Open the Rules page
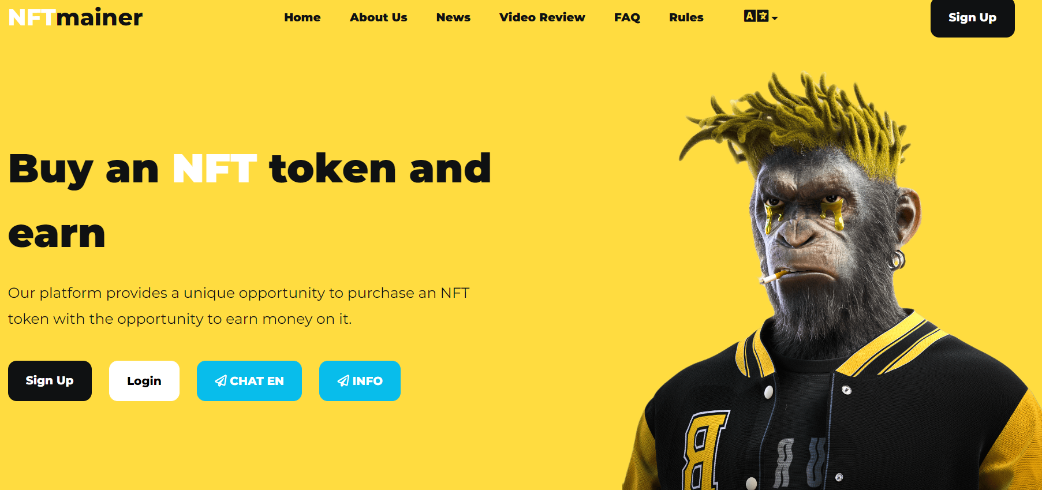 (686, 17)
